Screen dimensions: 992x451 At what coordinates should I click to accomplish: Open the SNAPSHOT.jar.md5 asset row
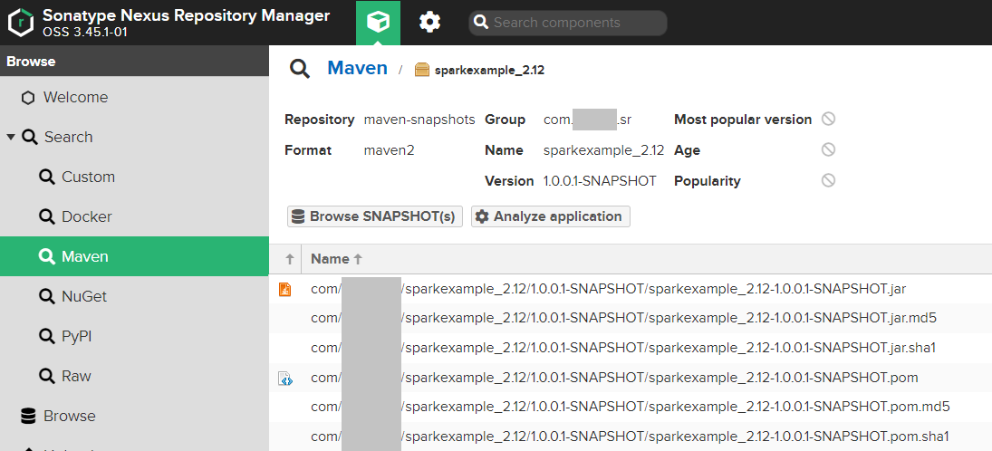click(631, 319)
